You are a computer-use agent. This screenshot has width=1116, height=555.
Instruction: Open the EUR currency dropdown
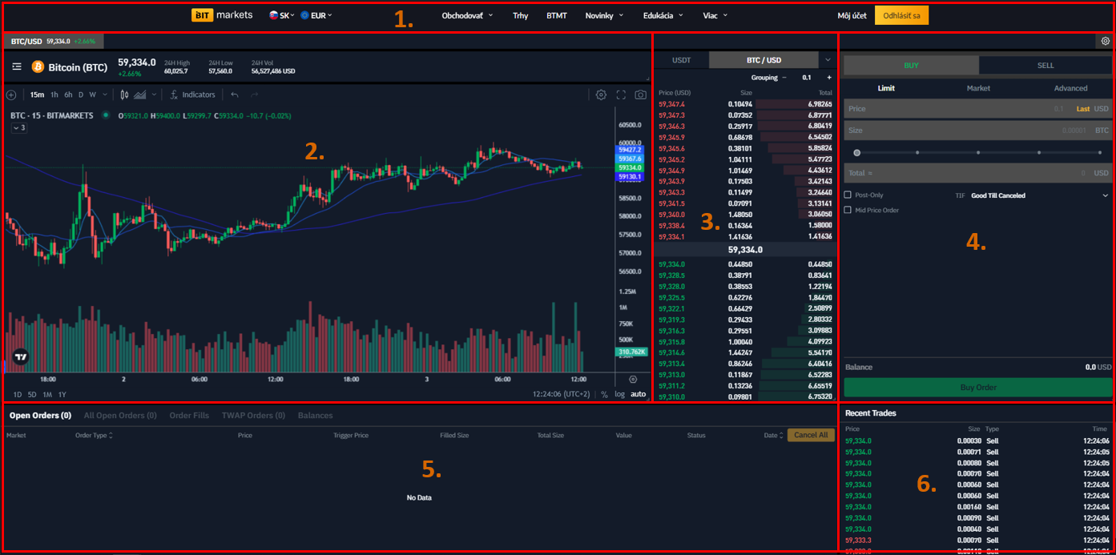click(316, 15)
